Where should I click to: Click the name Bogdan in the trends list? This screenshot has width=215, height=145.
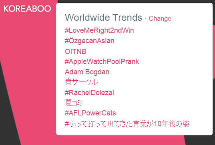coord(97,72)
